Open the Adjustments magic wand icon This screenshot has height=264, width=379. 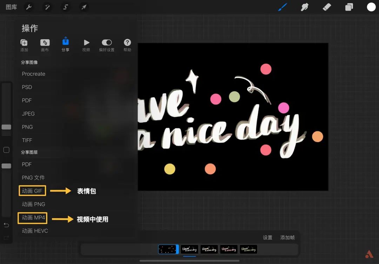click(x=47, y=7)
